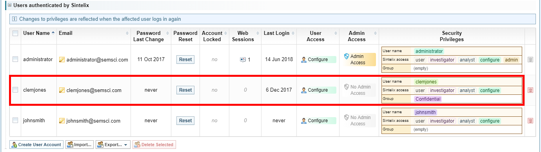Select the clemjones row checkbox
The width and height of the screenshot is (541, 152).
click(x=15, y=90)
